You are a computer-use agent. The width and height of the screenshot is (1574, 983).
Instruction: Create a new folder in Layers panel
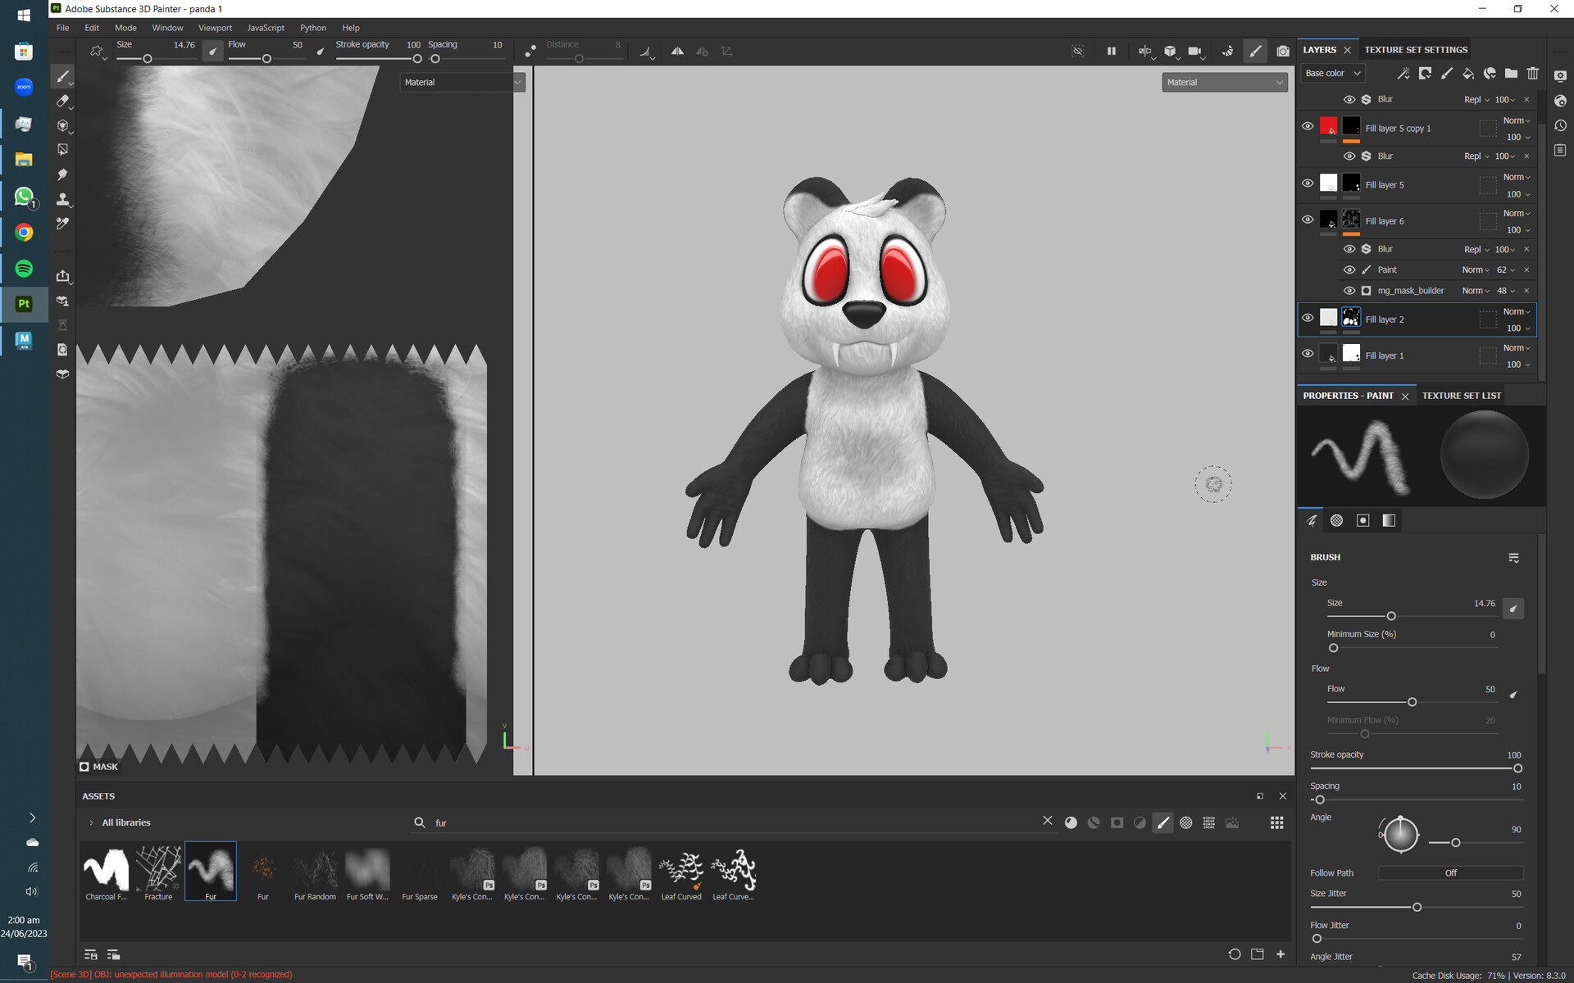(1511, 74)
